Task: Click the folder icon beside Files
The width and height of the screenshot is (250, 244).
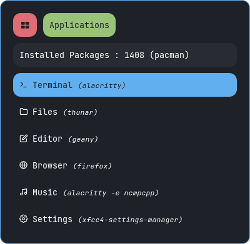Action: (24, 112)
